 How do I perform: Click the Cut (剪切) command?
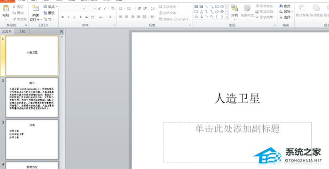18,7
